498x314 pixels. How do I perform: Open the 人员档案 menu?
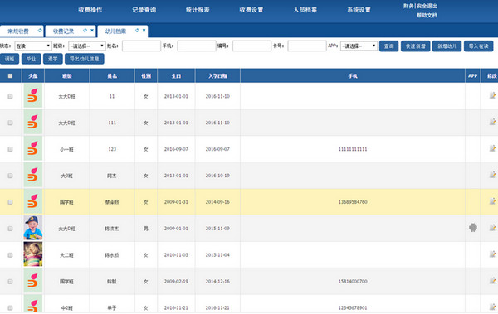point(305,10)
